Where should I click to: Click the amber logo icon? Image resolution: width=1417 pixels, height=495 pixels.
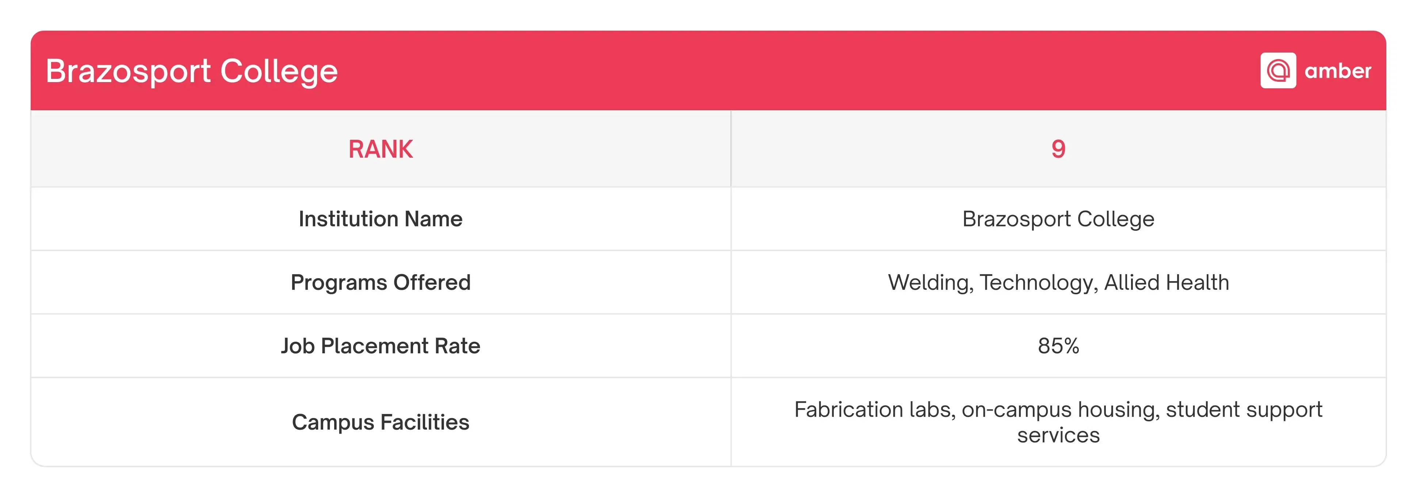1278,70
